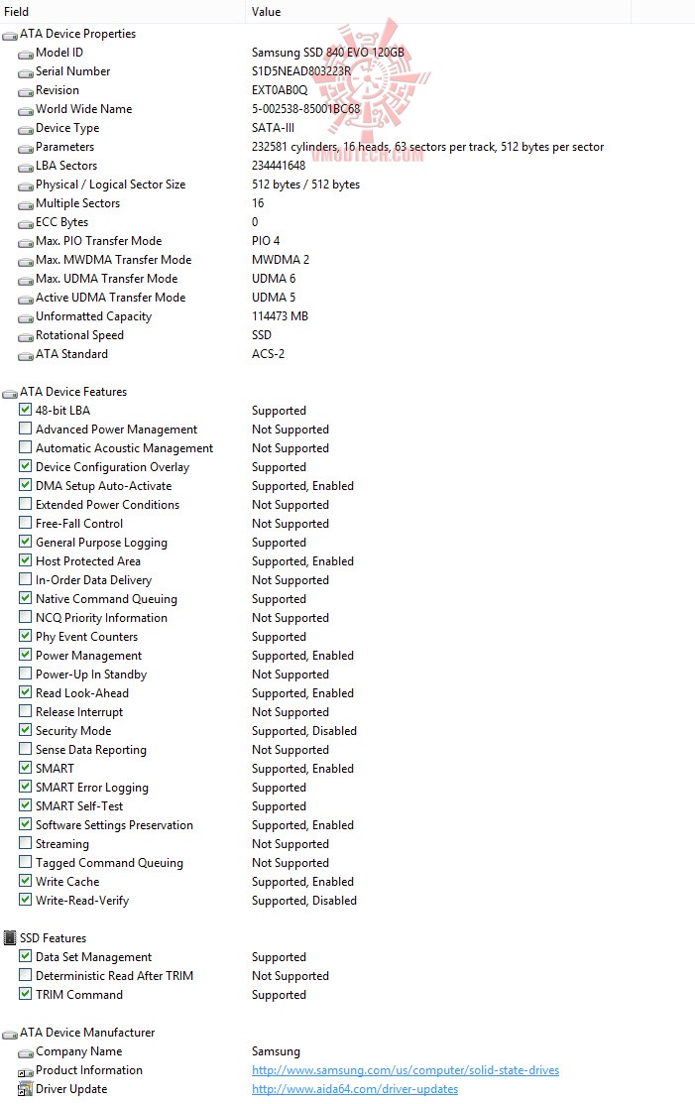This screenshot has height=1104, width=695.
Task: Toggle the Security Mode checkbox
Action: point(26,729)
